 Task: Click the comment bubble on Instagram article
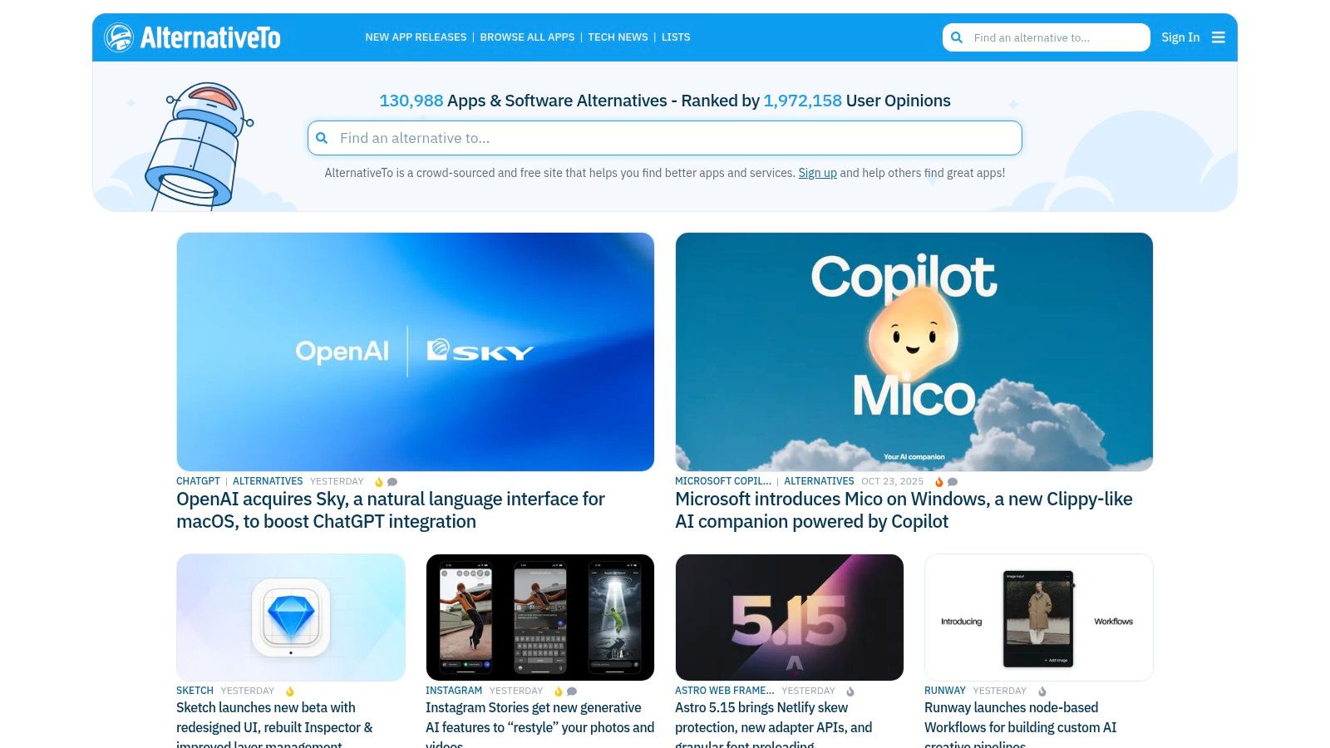(x=572, y=691)
